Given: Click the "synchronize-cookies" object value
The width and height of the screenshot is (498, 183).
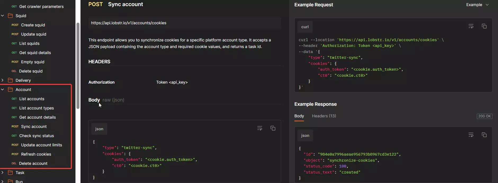Looking at the screenshot, I should (x=352, y=160).
